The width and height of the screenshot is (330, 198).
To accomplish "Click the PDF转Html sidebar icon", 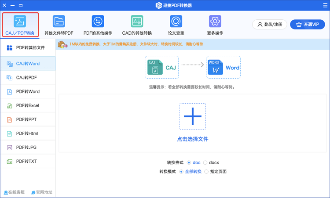I will pyautogui.click(x=10, y=133).
